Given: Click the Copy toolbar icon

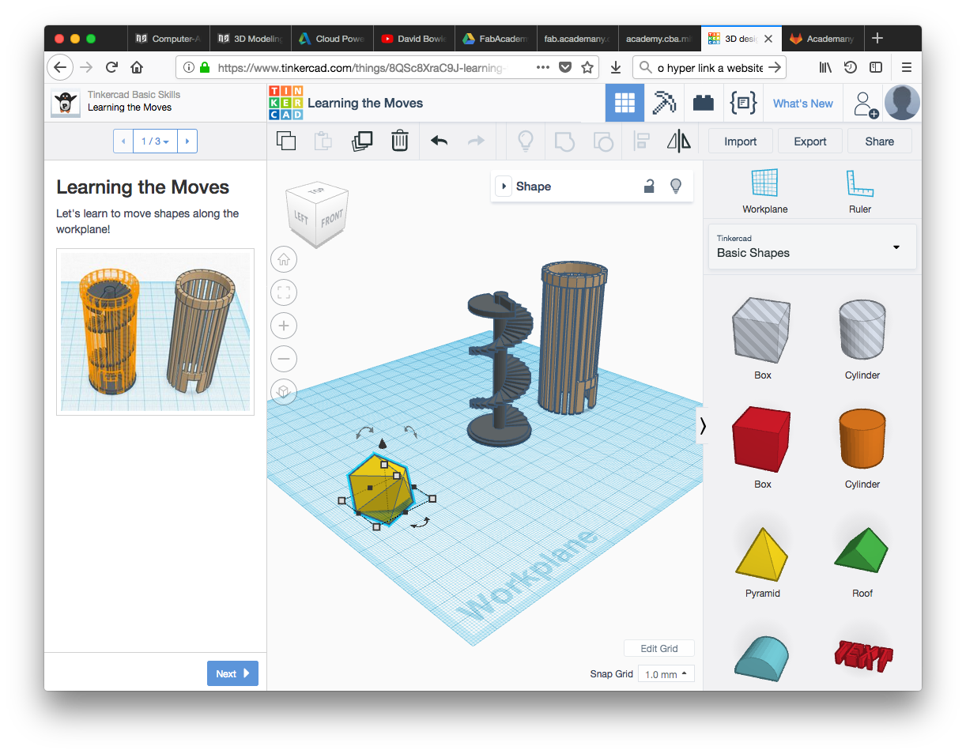Looking at the screenshot, I should coord(286,141).
